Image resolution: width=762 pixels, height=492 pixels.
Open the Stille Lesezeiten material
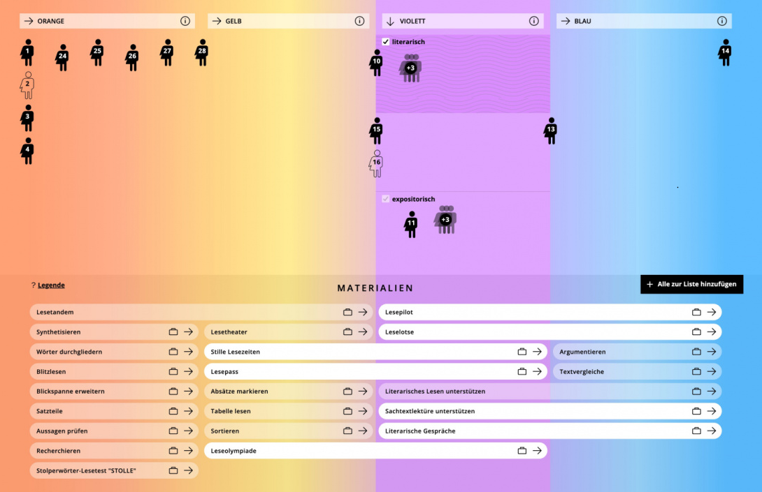point(235,352)
